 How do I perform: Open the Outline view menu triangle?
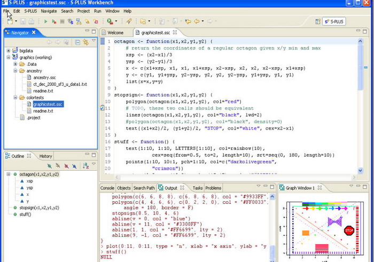(x=93, y=164)
